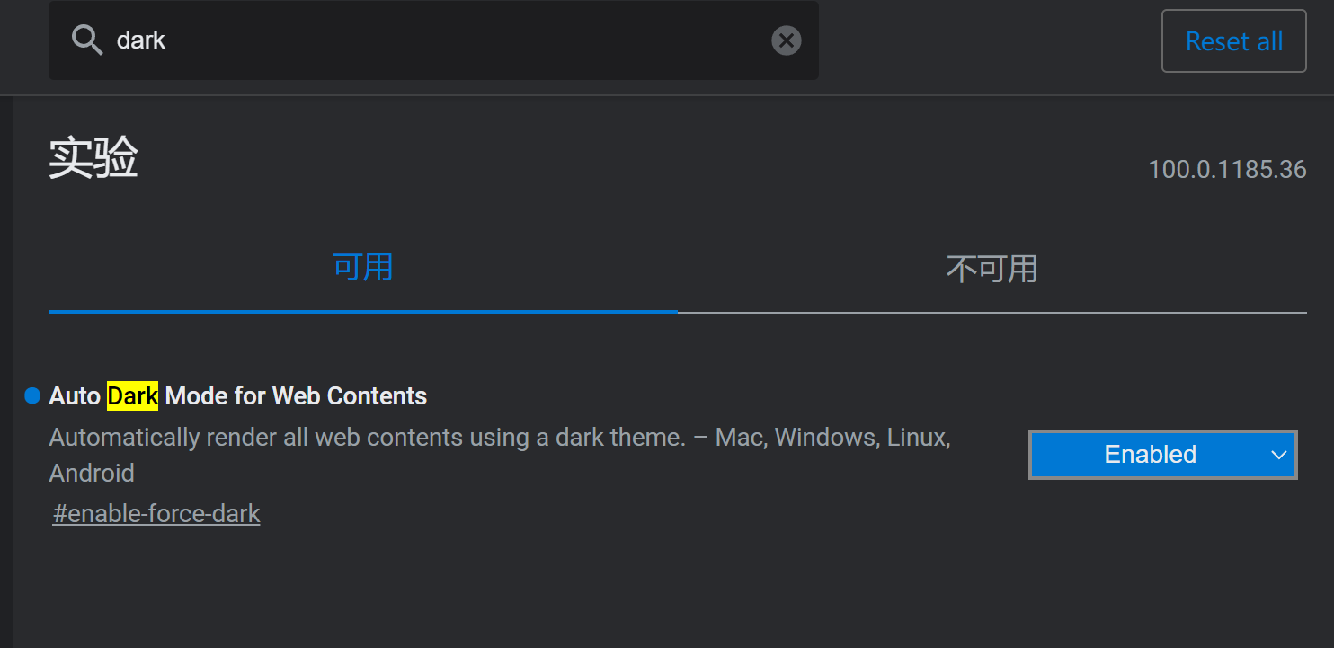
Task: Change the Enabled setting via the dropdown
Action: [x=1161, y=455]
